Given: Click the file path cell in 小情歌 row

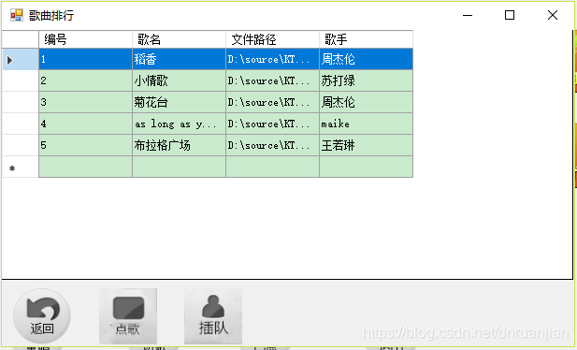Looking at the screenshot, I should click(x=272, y=80).
